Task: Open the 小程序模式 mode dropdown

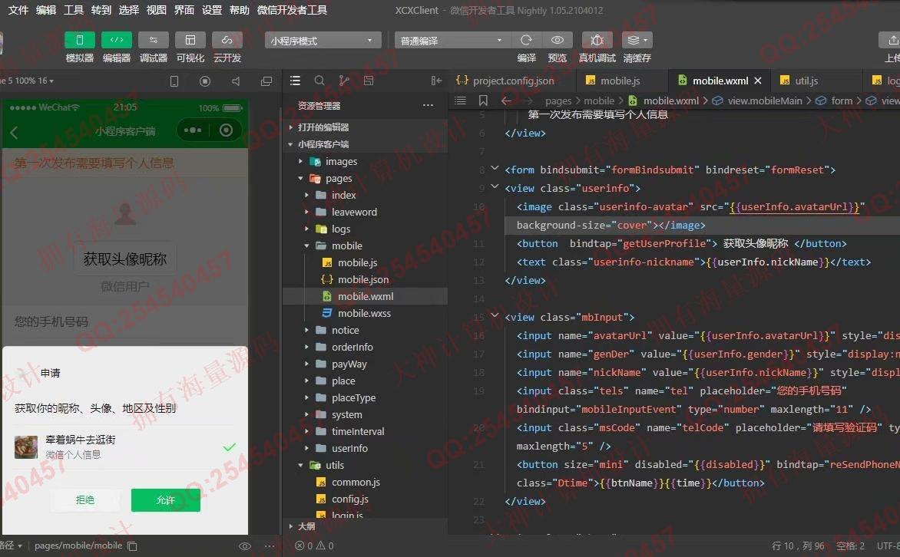Action: (323, 41)
